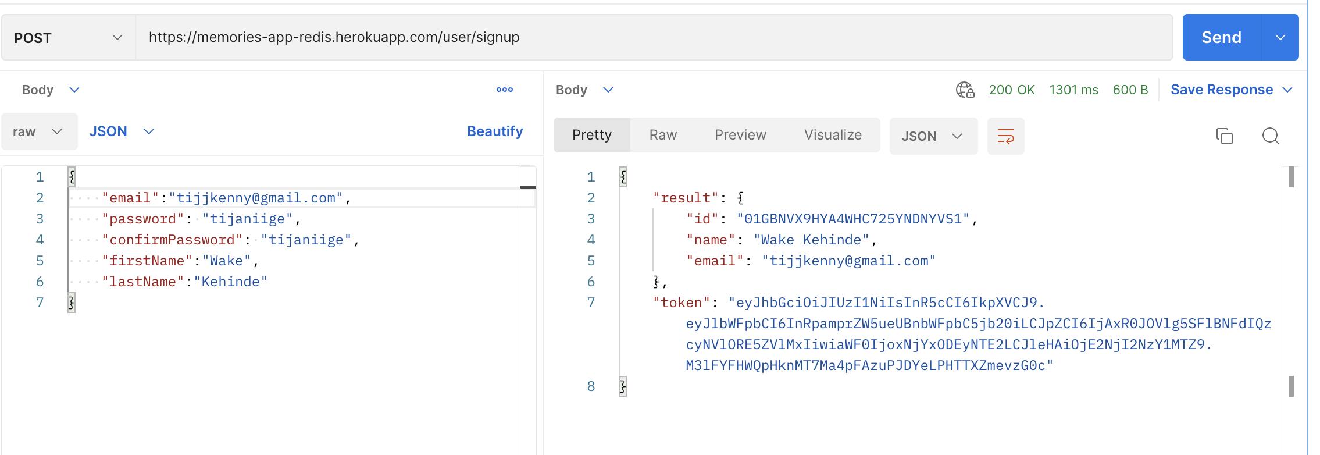Expand the Send button arrow options
Screen dimensions: 1320x455
pos(1280,37)
